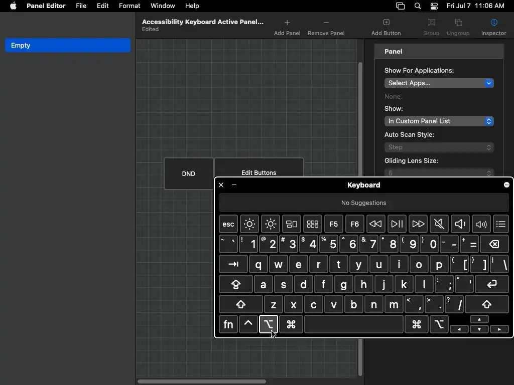Image resolution: width=514 pixels, height=385 pixels.
Task: Select the Edit Buttons panel button
Action: coord(259,168)
